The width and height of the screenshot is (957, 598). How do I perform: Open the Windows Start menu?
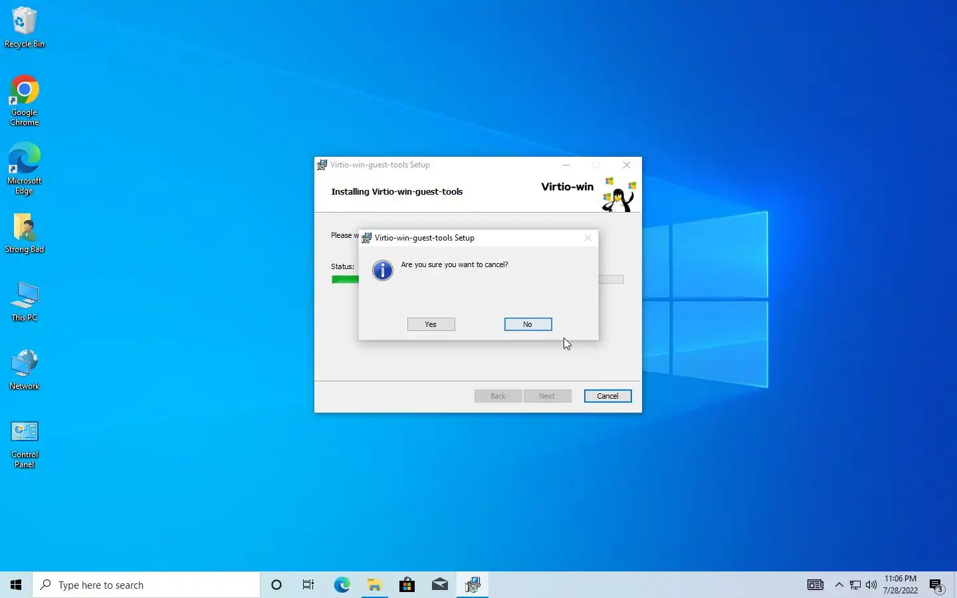pyautogui.click(x=16, y=585)
